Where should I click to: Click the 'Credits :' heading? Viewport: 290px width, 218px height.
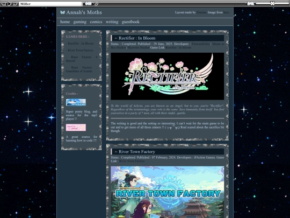(x=72, y=94)
